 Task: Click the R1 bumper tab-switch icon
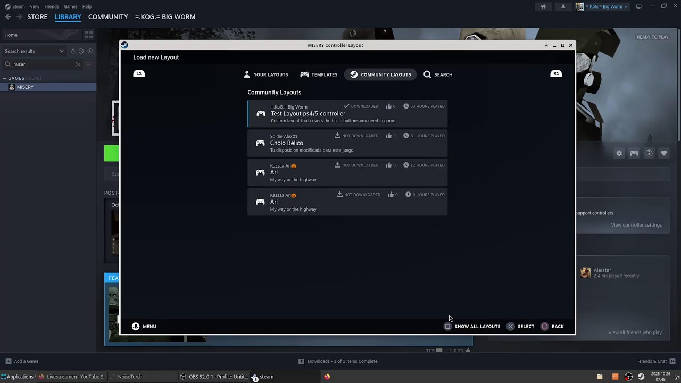[556, 73]
